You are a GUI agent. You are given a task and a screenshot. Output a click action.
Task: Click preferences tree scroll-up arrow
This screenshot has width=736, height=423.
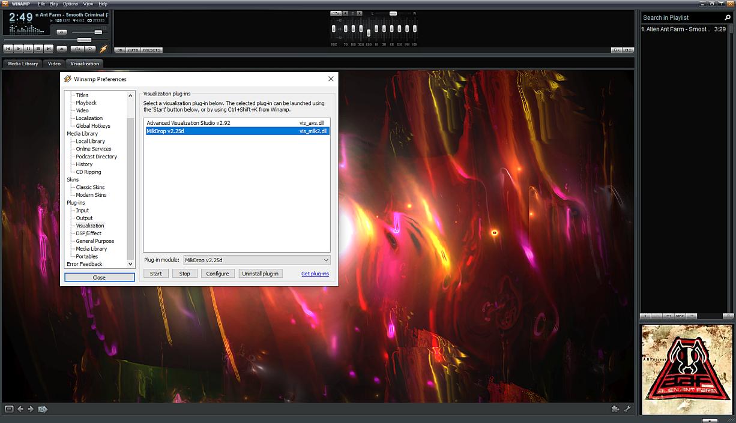click(x=131, y=95)
